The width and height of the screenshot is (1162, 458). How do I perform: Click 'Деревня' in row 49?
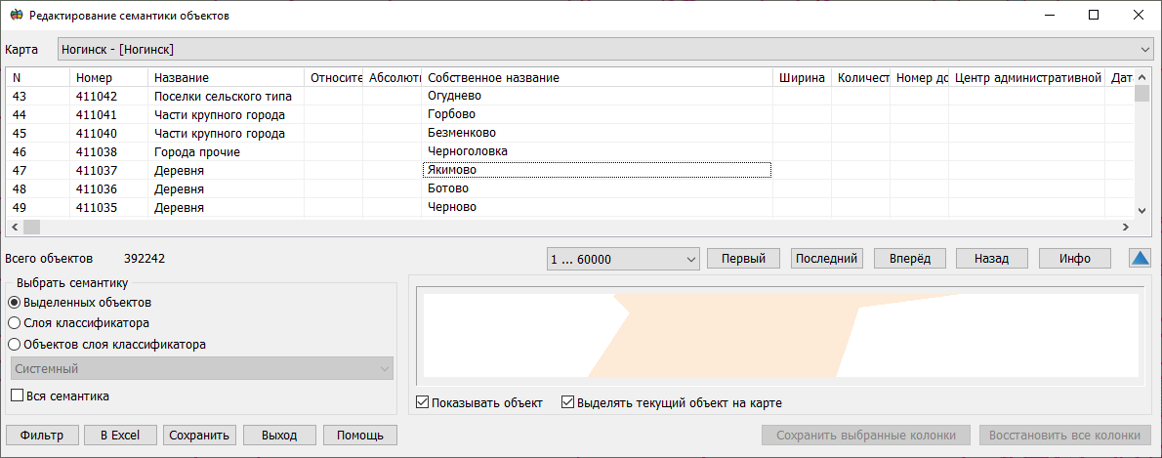(226, 207)
